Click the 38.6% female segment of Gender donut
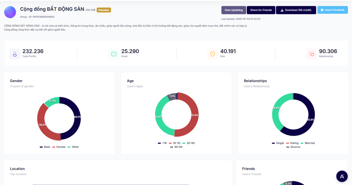The height and width of the screenshot is (185, 352). pyautogui.click(x=43, y=124)
